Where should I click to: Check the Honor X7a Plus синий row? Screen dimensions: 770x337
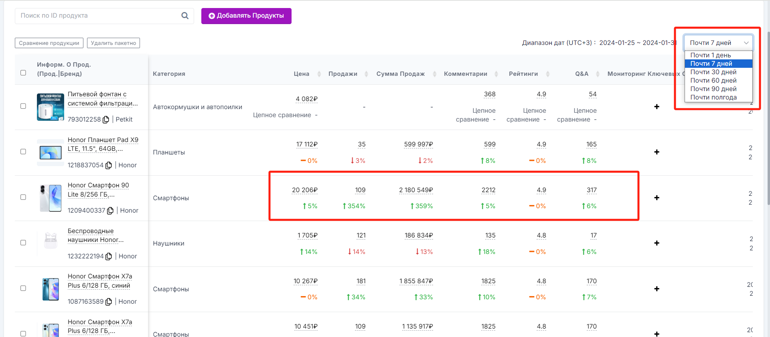[x=23, y=288]
